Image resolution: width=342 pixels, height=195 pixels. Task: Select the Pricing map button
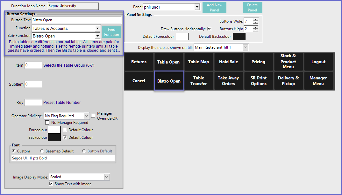pyautogui.click(x=258, y=62)
